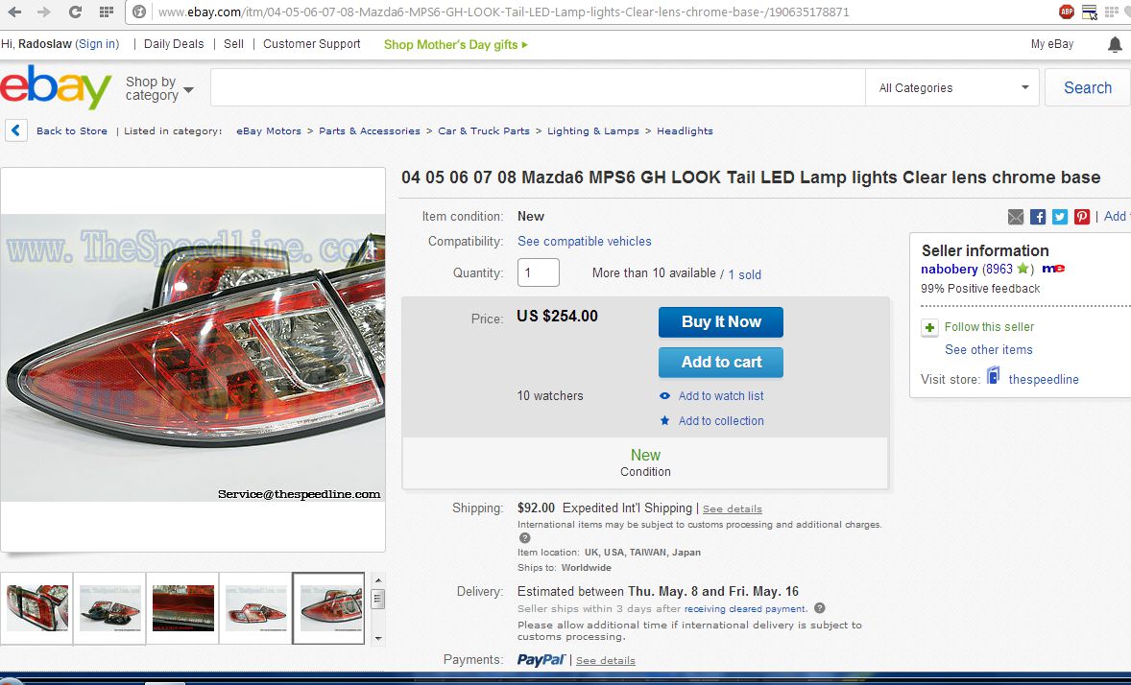Image resolution: width=1131 pixels, height=685 pixels.
Task: Expand the All Categories dropdown
Action: point(951,88)
